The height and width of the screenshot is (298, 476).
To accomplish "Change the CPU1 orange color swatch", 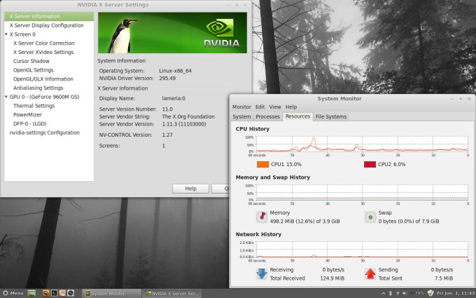I will [263, 165].
